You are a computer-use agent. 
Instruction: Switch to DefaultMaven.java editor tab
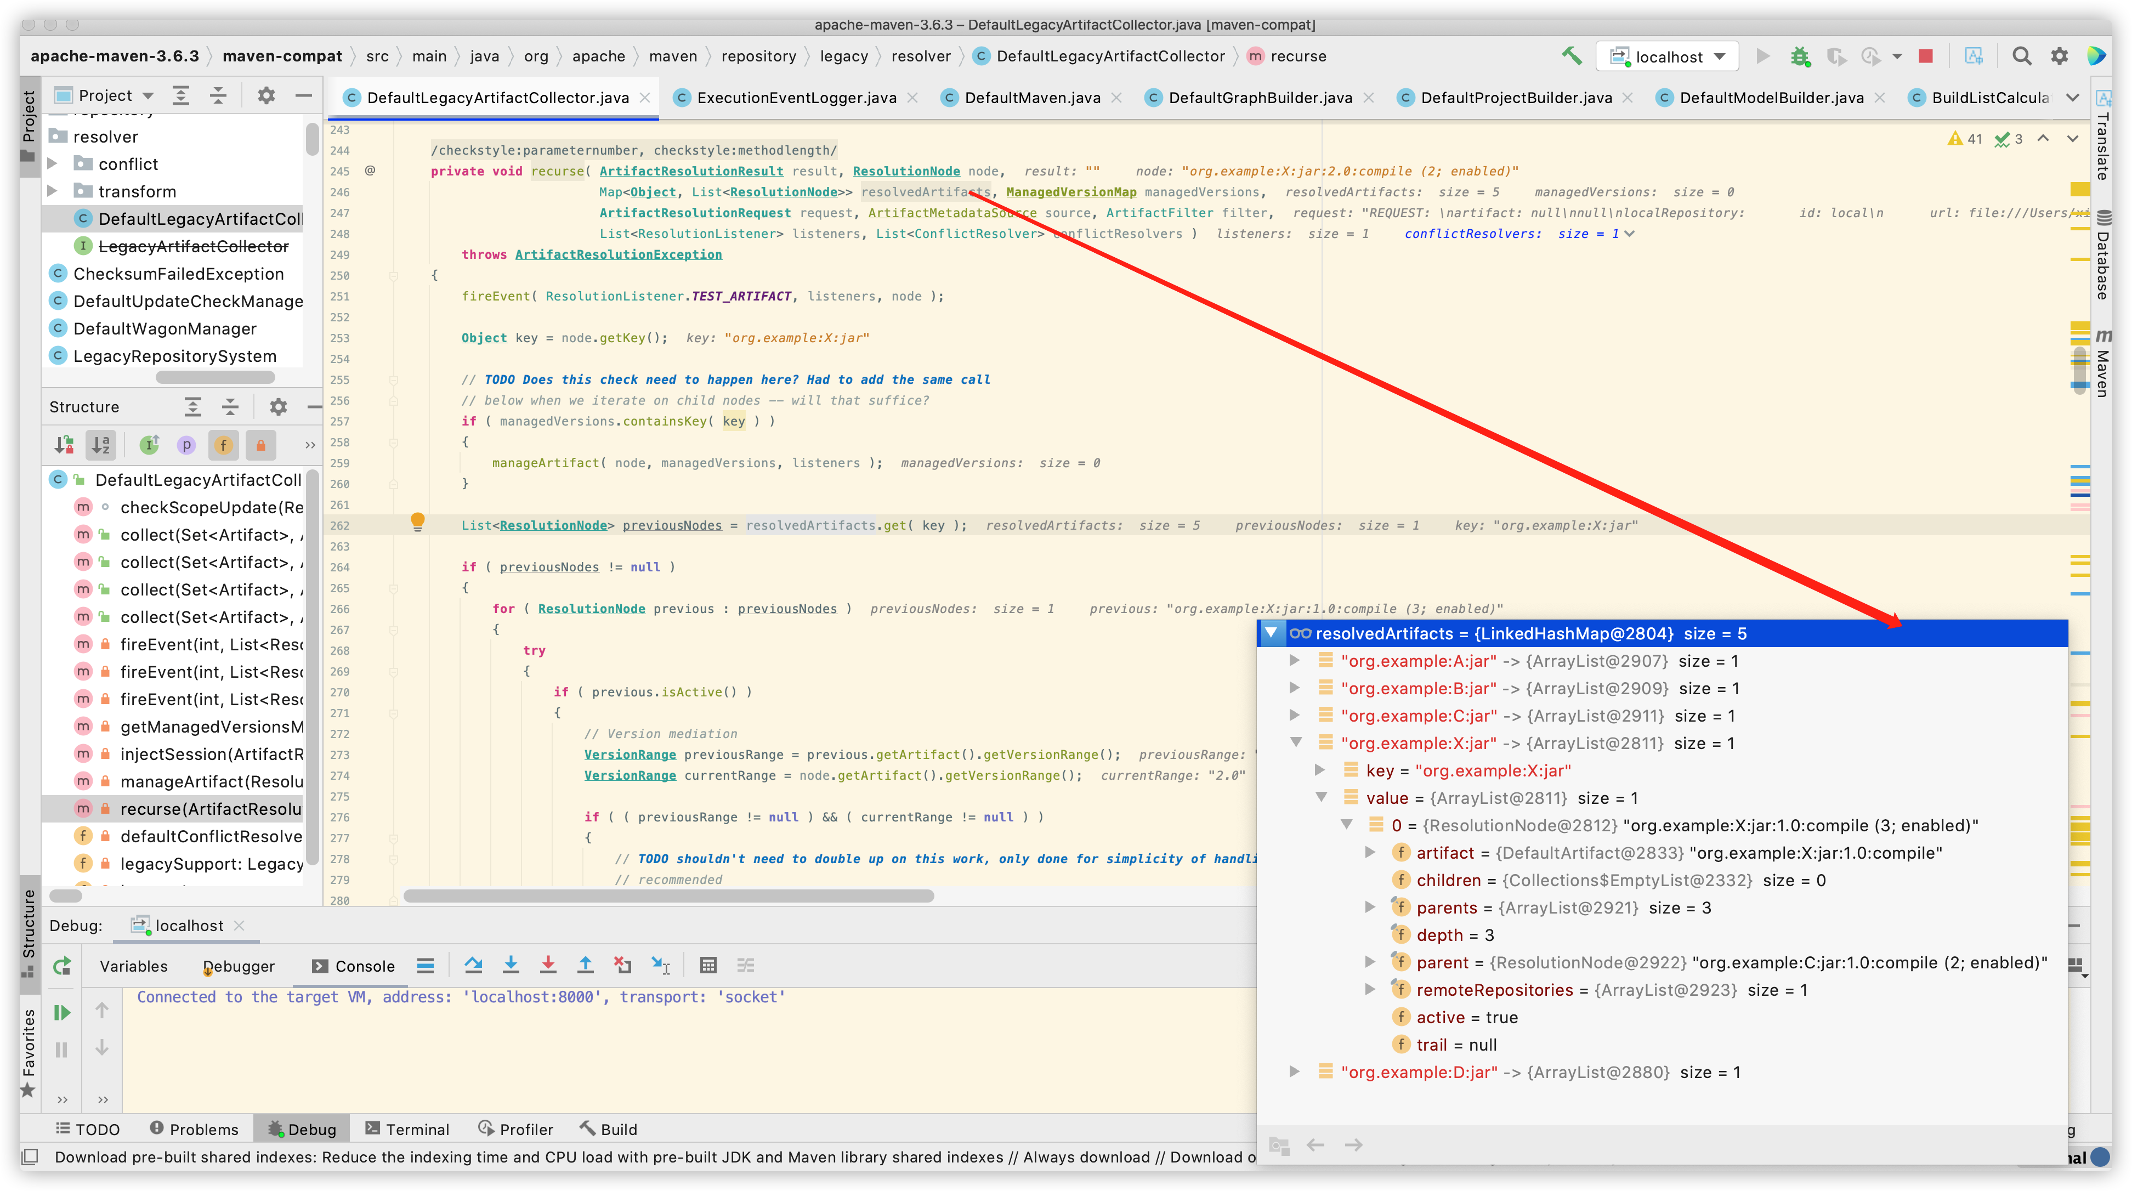coord(1032,98)
